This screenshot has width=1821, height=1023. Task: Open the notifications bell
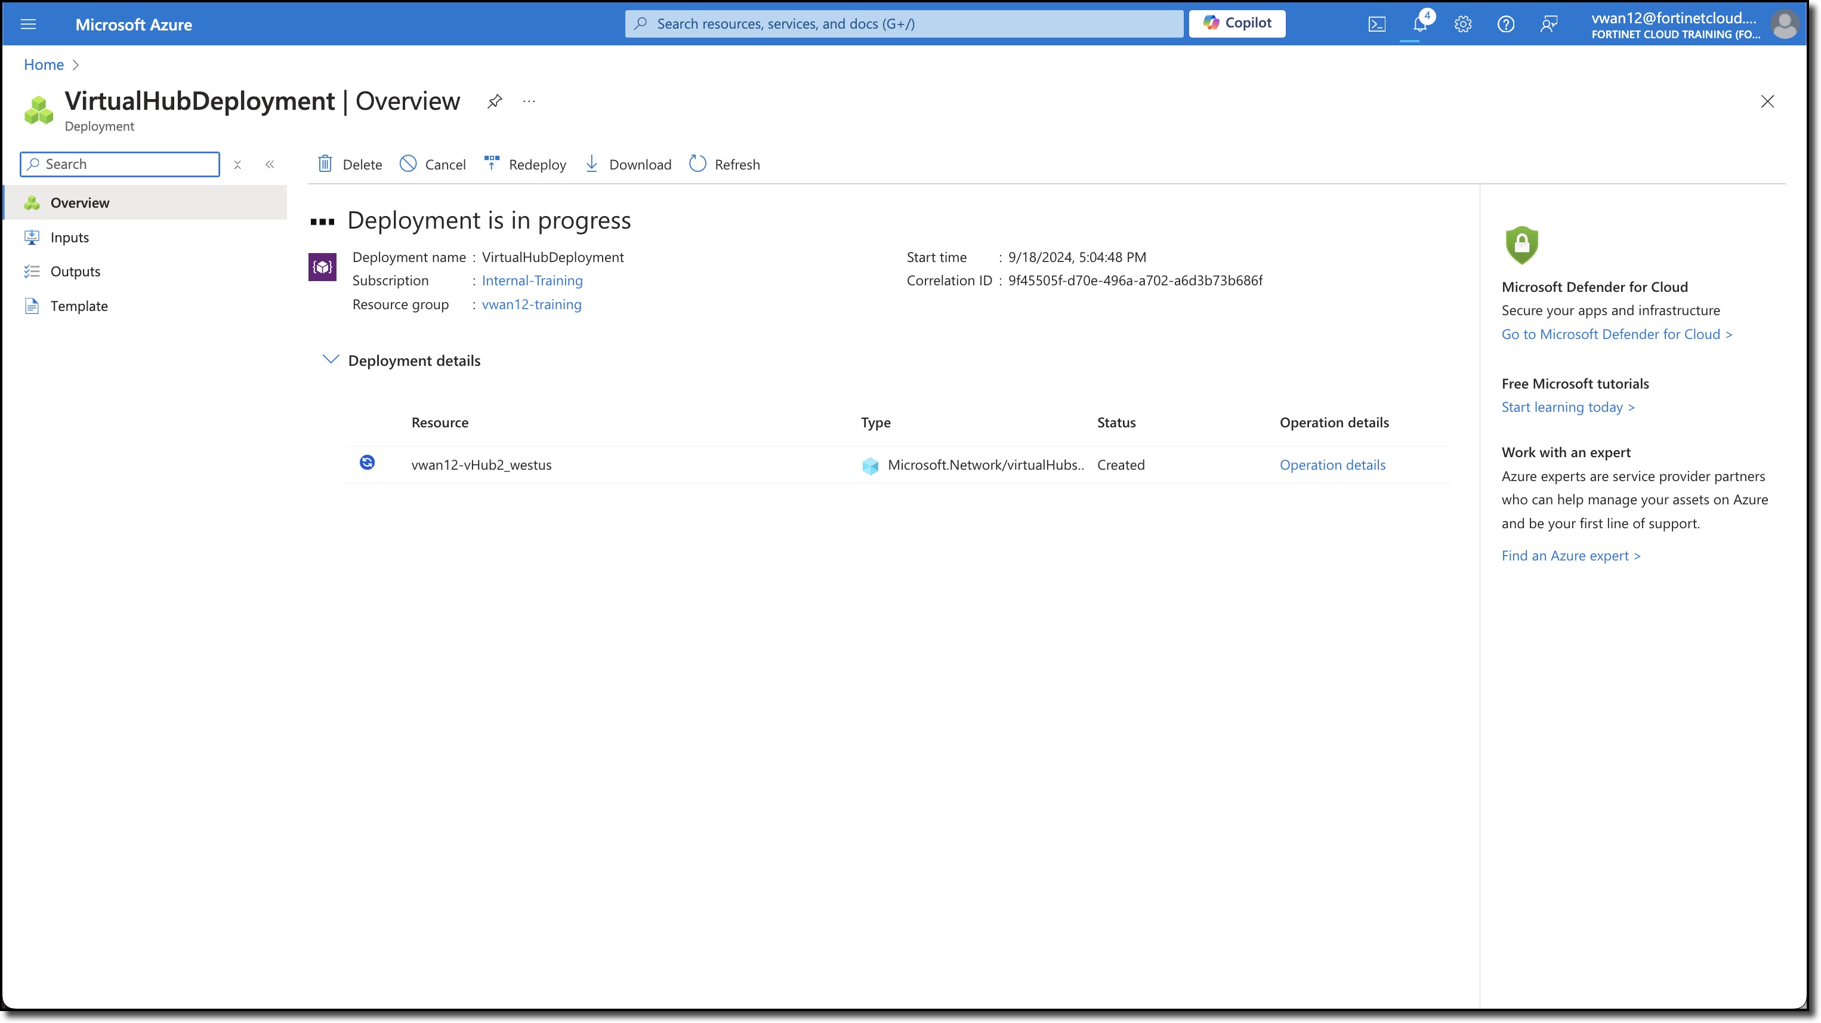point(1420,24)
